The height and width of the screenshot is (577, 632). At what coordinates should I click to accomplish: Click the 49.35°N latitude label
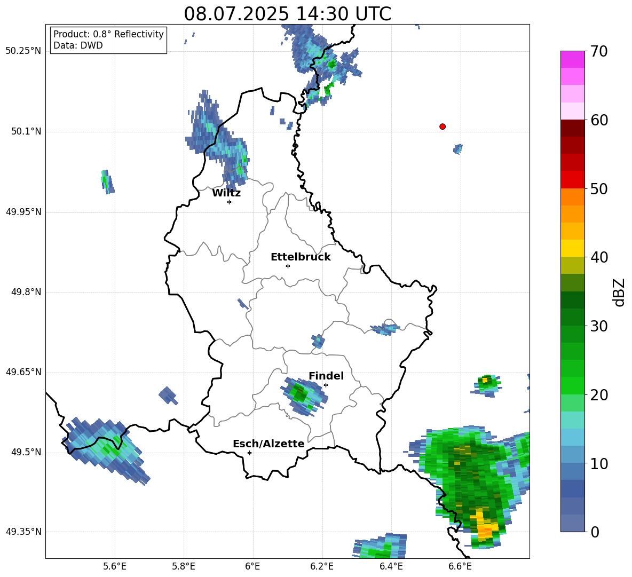[23, 532]
